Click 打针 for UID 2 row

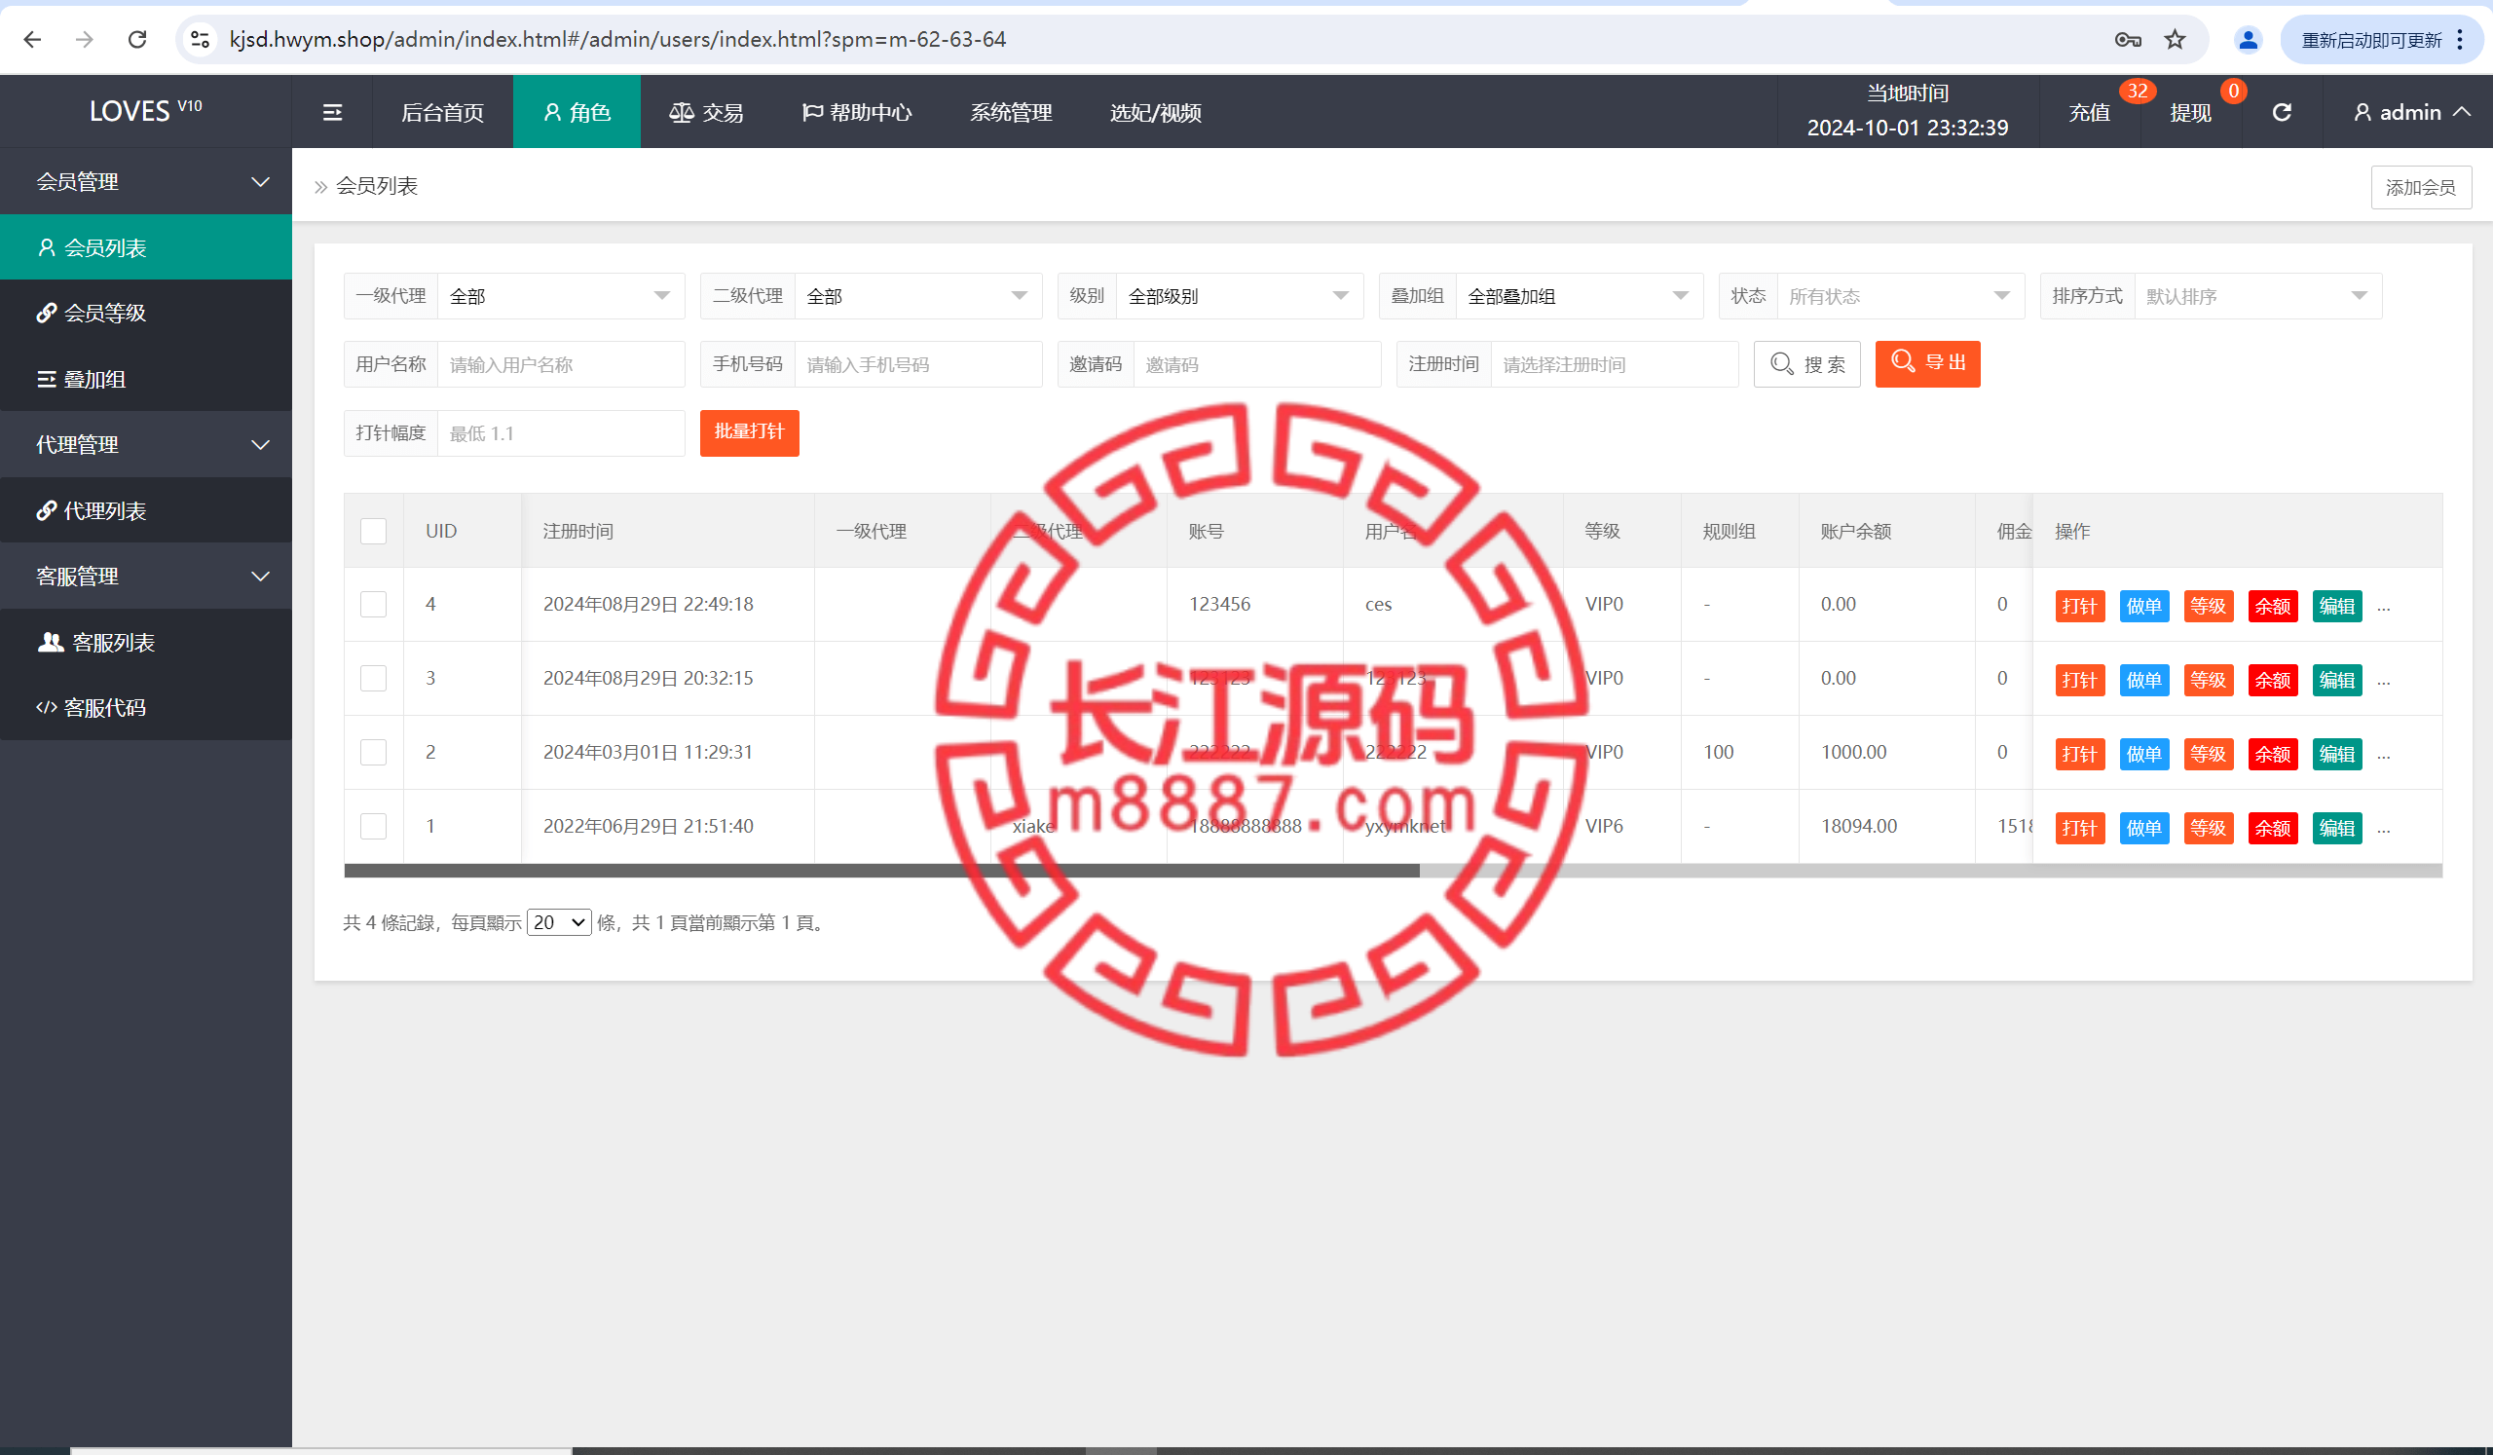(2079, 755)
